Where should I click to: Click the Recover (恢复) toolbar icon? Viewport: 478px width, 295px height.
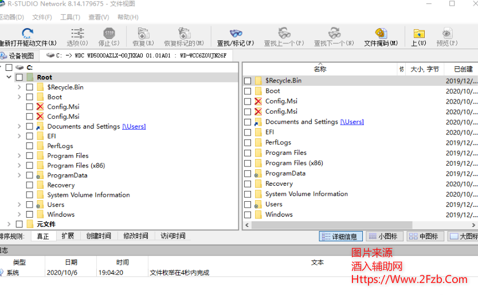click(143, 33)
